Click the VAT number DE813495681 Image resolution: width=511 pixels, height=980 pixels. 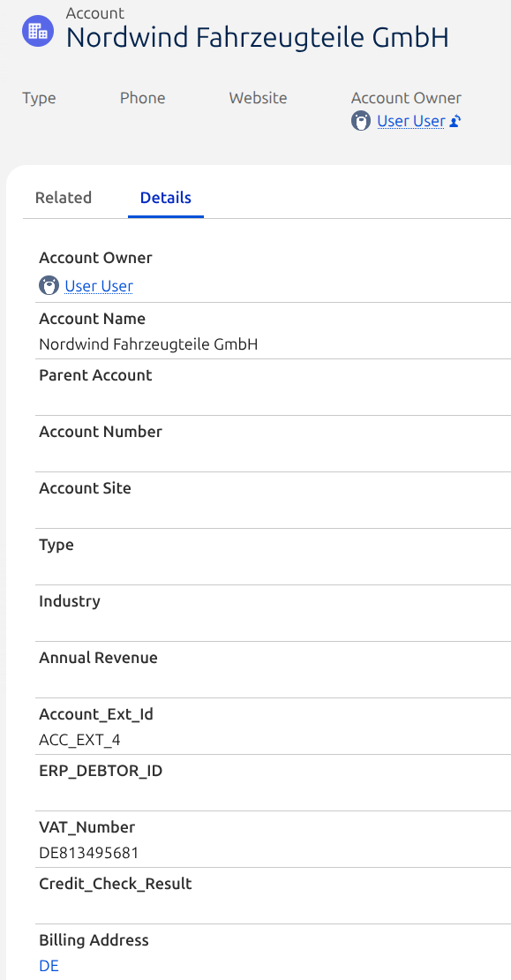(x=89, y=853)
